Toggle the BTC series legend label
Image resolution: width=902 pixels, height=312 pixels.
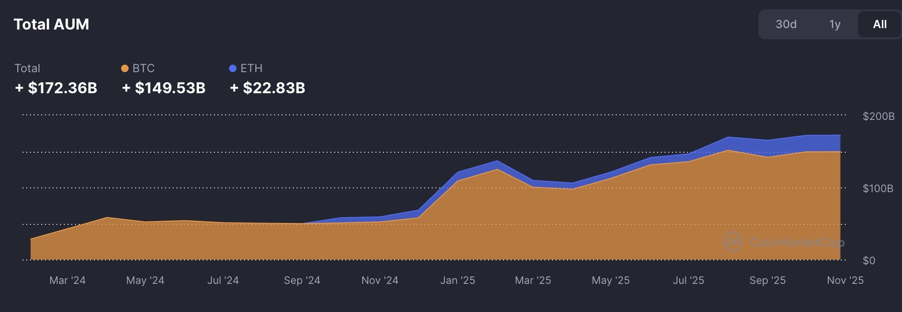coord(143,68)
